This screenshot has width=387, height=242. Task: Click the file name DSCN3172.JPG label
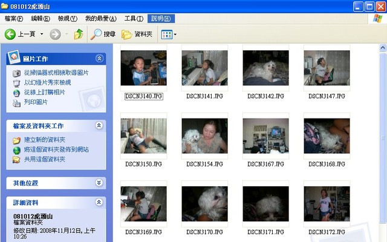pos(327,232)
